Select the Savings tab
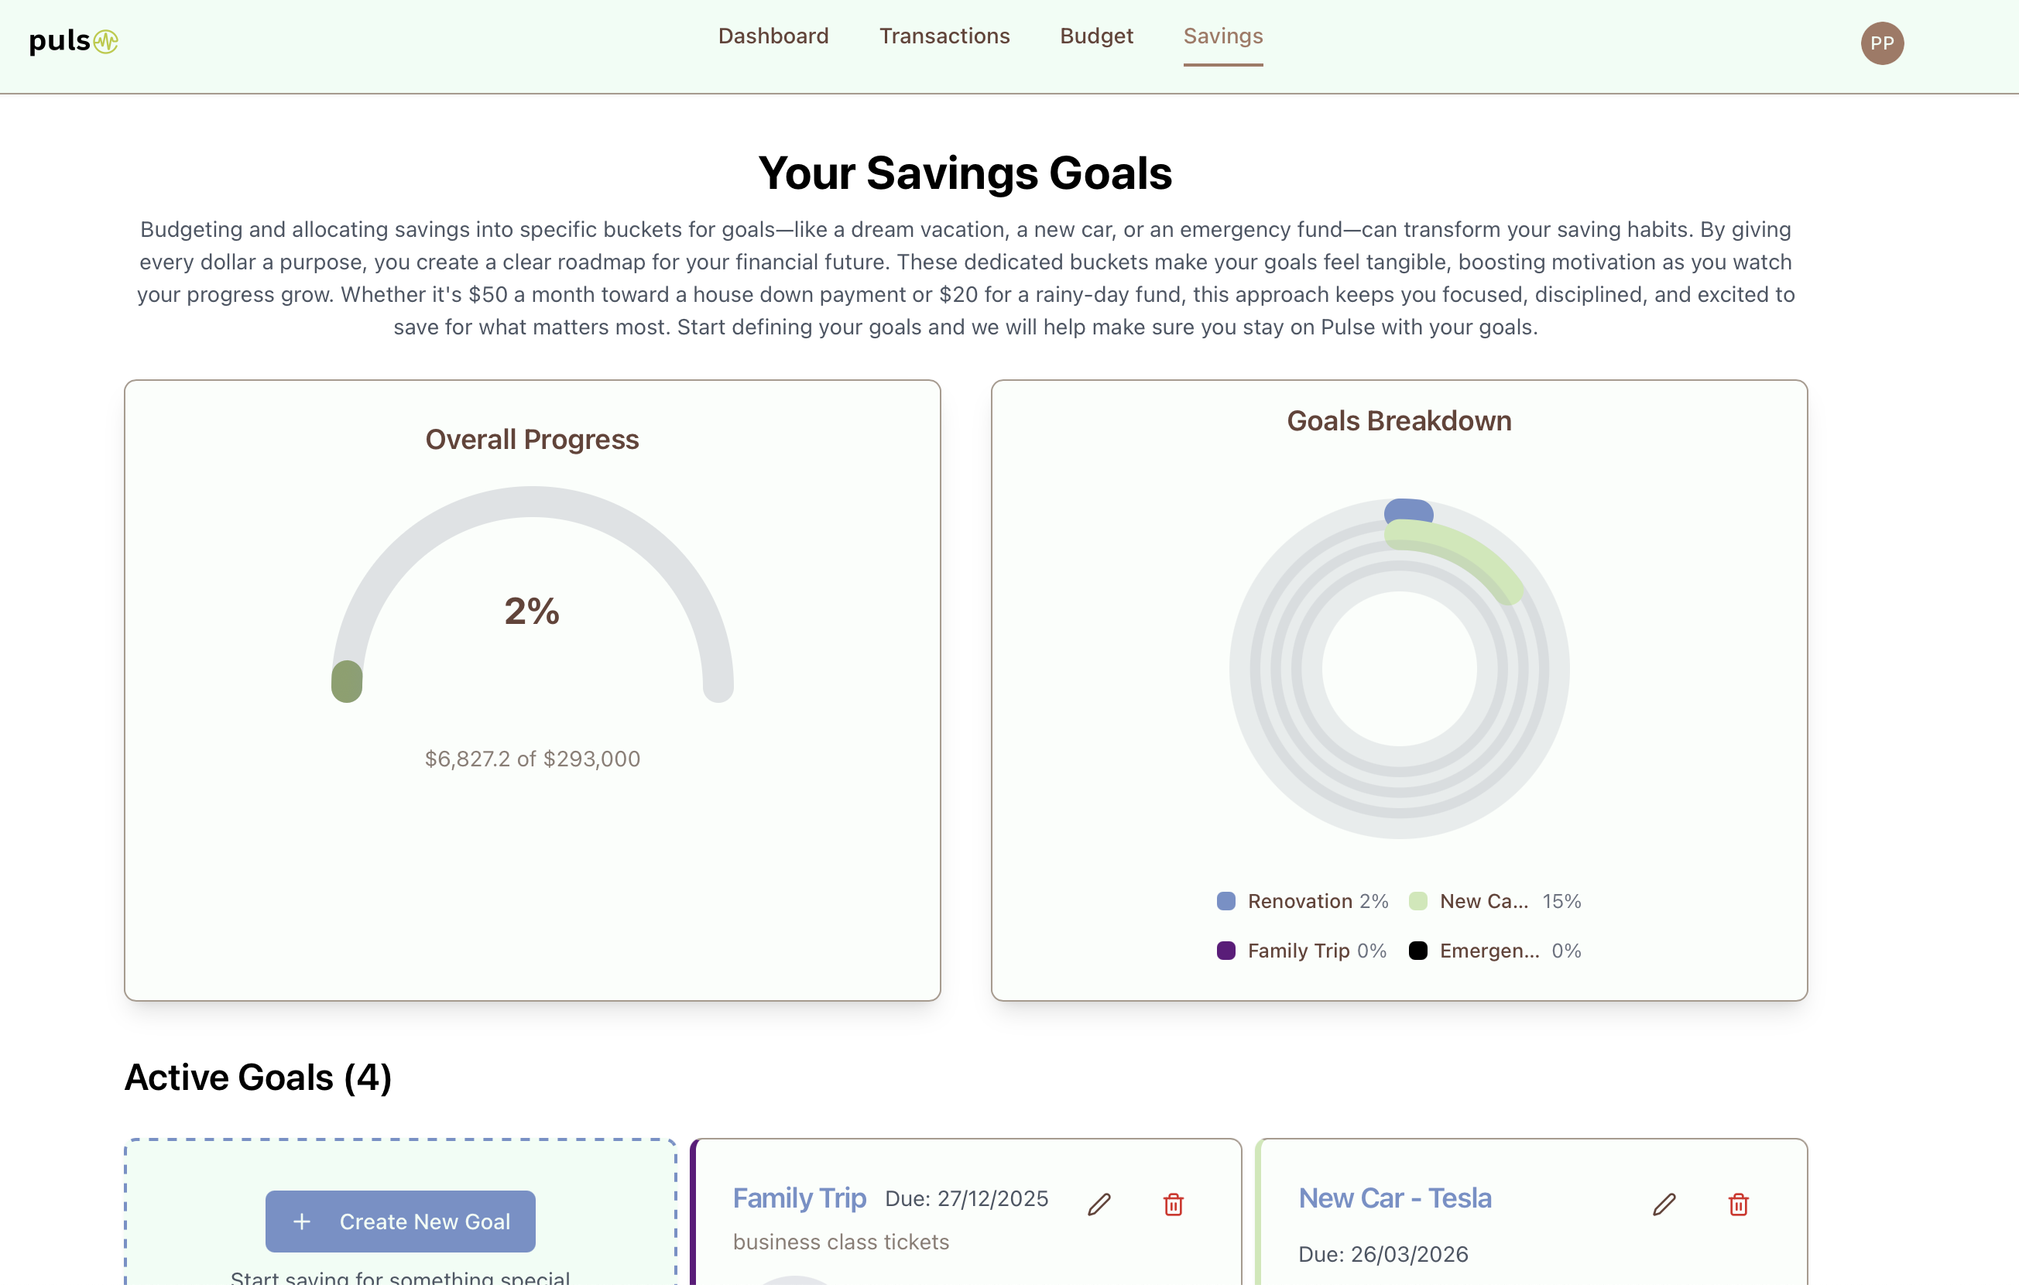 [x=1222, y=36]
